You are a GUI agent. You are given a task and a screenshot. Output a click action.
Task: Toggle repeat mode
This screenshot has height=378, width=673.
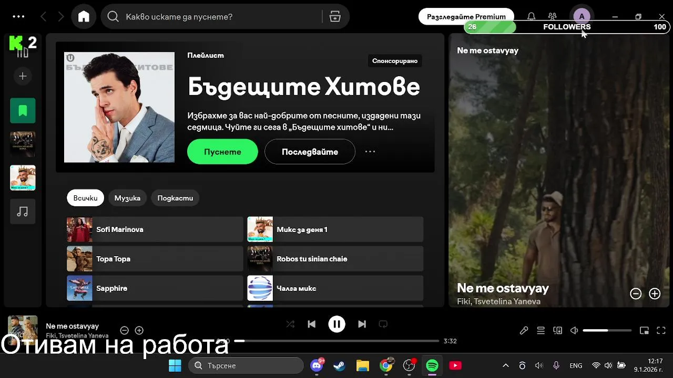point(383,324)
